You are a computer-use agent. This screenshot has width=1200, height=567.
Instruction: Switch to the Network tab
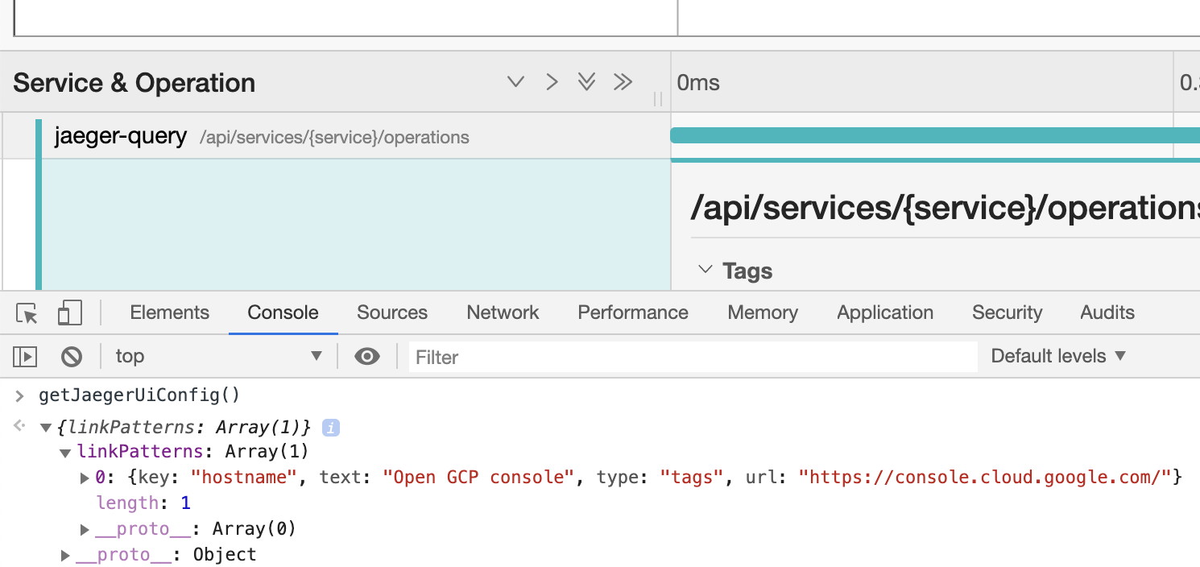point(502,312)
